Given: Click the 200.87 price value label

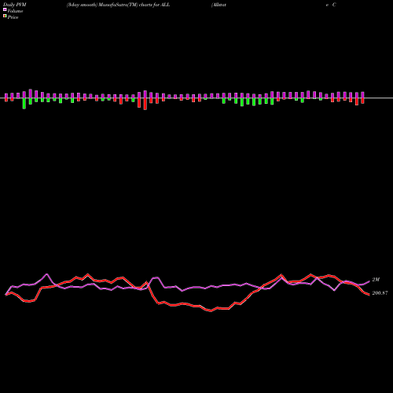Looking at the screenshot, I should (380, 293).
